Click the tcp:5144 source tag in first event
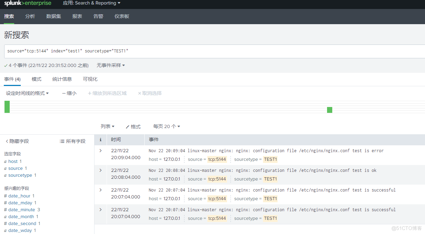 pyautogui.click(x=217, y=159)
